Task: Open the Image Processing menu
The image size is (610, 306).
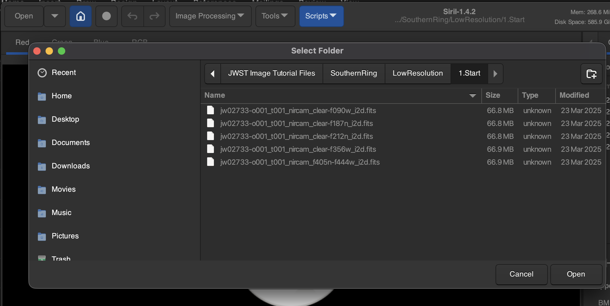Action: (210, 16)
